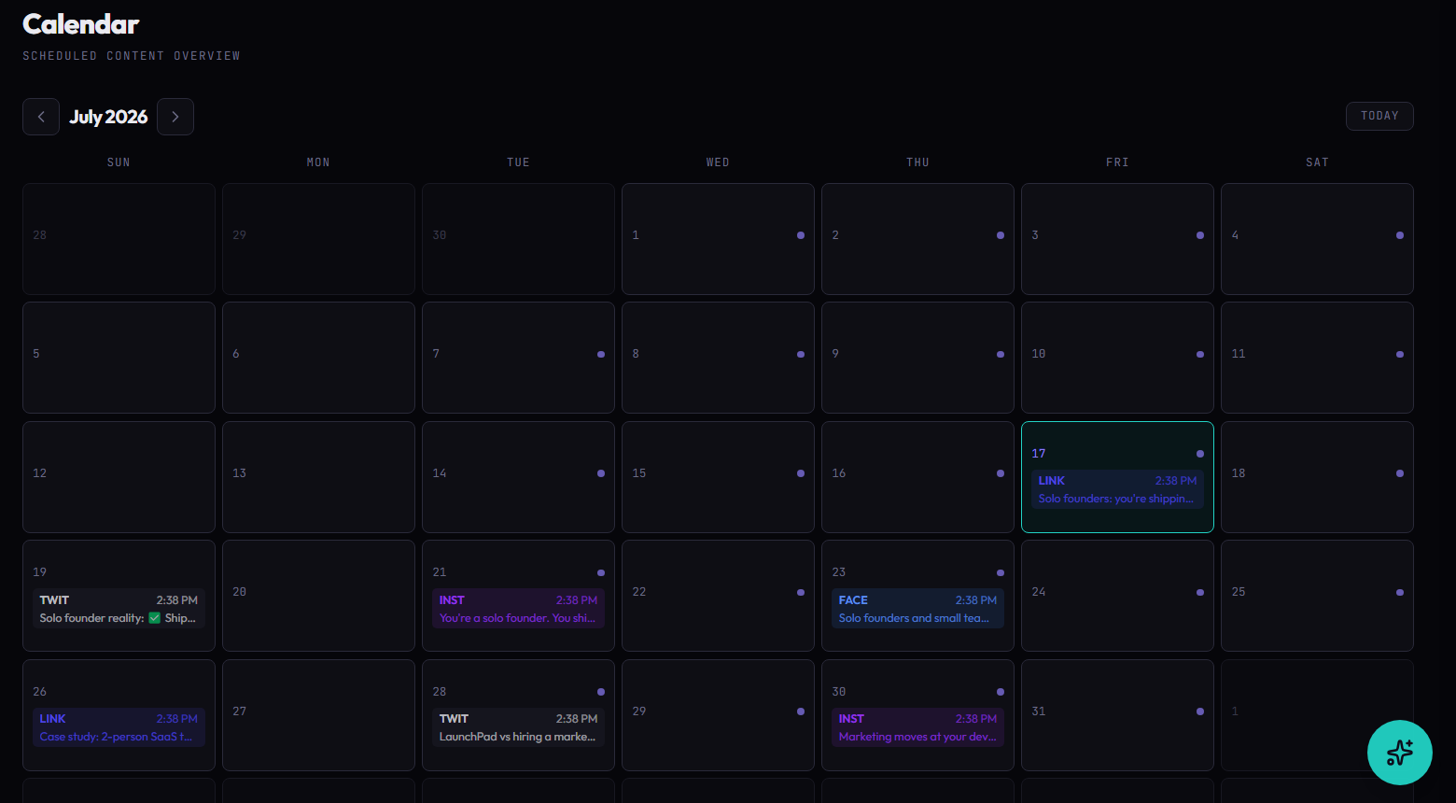Select the July 10 day cell
The image size is (1456, 803).
(x=1117, y=358)
